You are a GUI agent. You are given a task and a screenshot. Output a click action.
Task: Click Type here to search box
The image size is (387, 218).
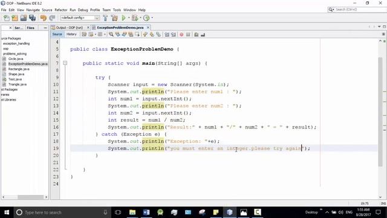[63, 213]
